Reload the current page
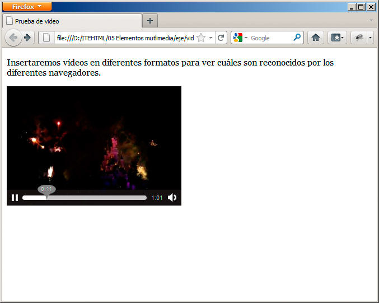Viewport: 379px width, 303px height. (x=222, y=38)
